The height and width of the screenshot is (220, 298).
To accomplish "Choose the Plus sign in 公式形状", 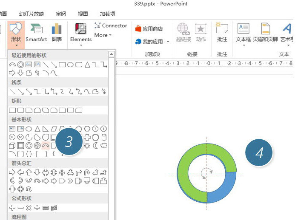I will click(12, 208).
